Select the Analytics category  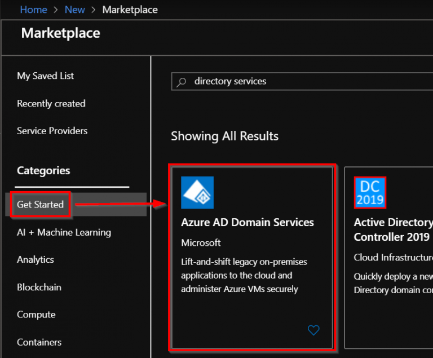[x=36, y=260]
